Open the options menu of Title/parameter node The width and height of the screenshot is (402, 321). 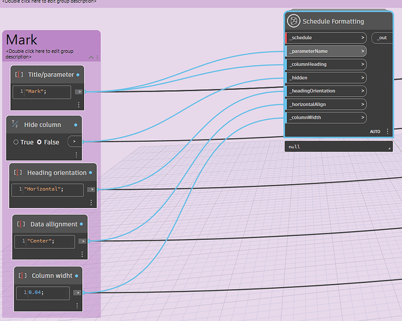78,105
